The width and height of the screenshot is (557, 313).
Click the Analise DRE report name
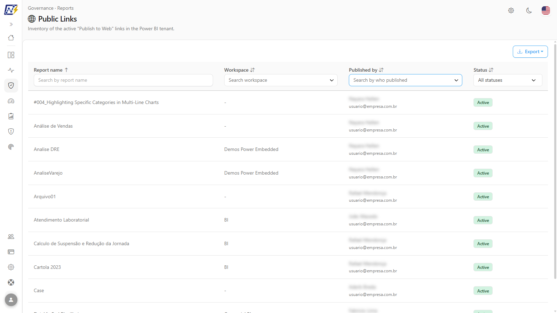[47, 149]
